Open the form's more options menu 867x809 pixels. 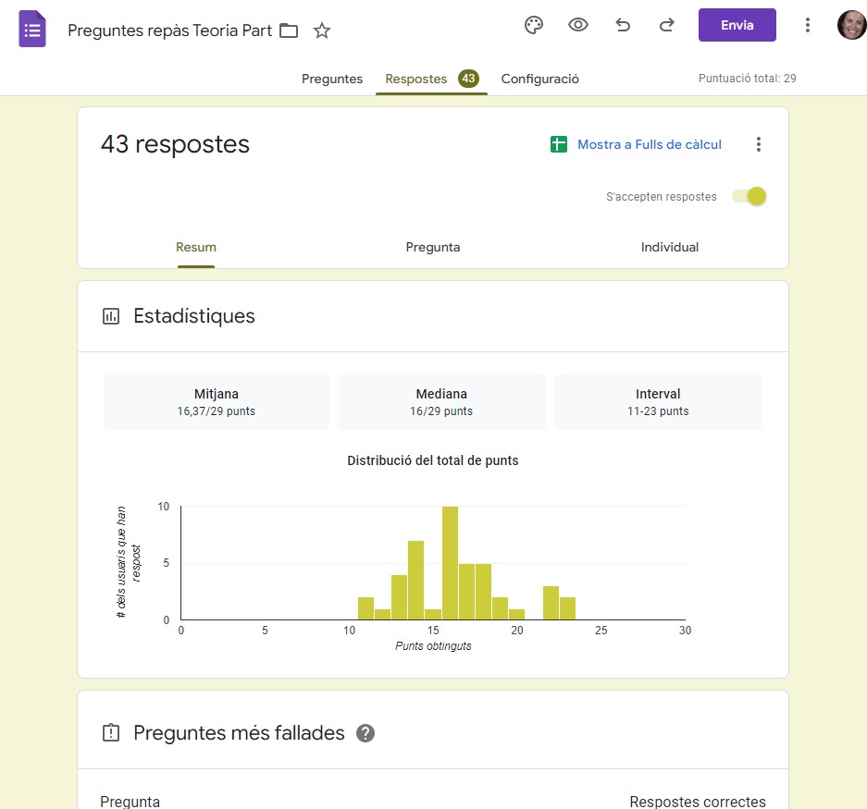pyautogui.click(x=807, y=25)
